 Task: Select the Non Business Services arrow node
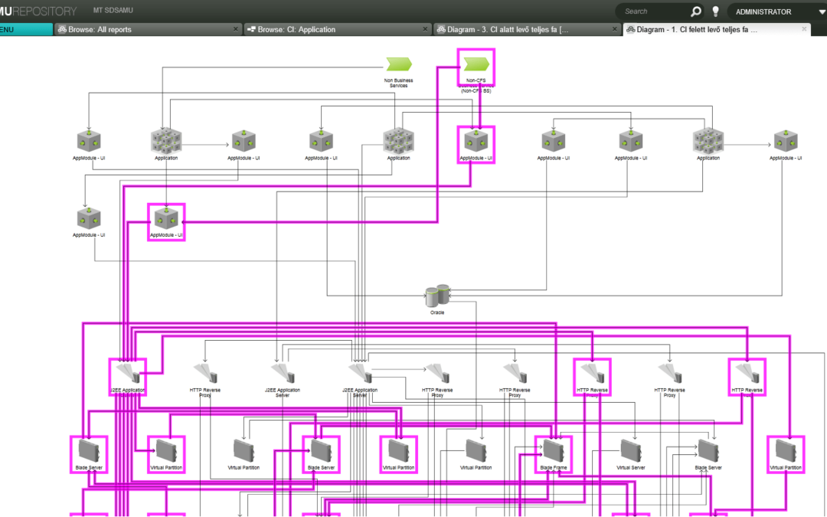pos(398,64)
